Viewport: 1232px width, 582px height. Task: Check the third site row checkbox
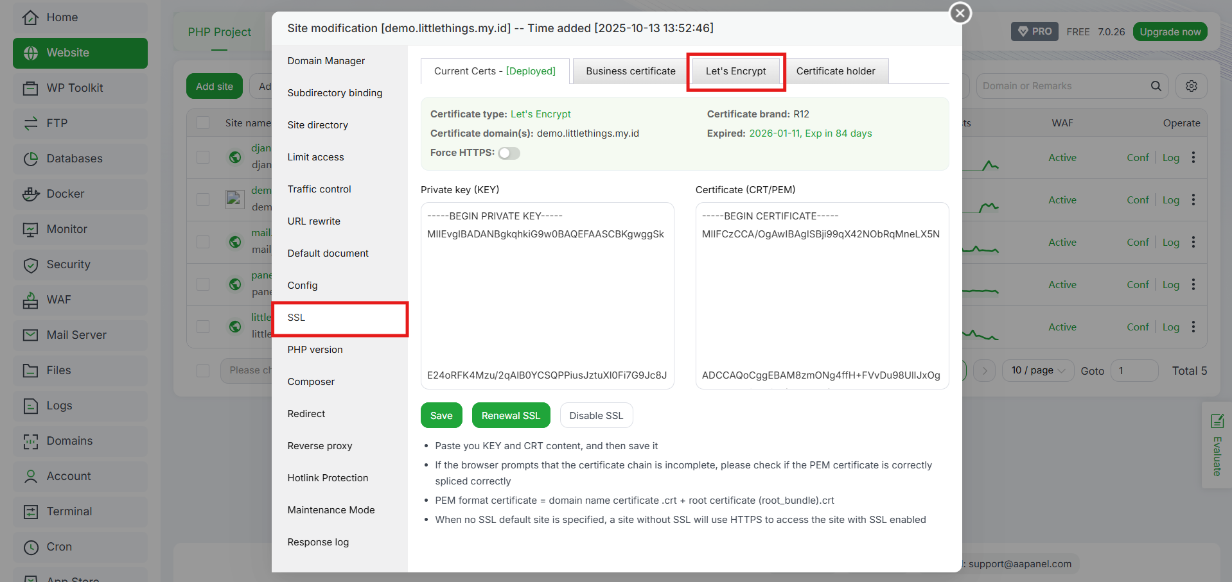pos(203,242)
